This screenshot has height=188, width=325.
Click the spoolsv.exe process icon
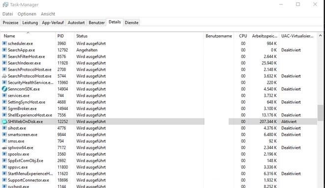click(x=4, y=154)
